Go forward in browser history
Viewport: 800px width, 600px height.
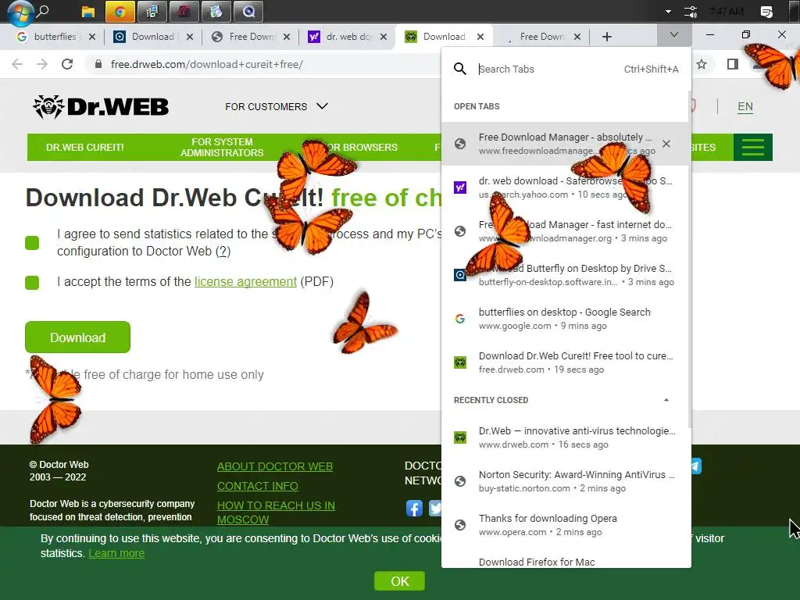42,64
